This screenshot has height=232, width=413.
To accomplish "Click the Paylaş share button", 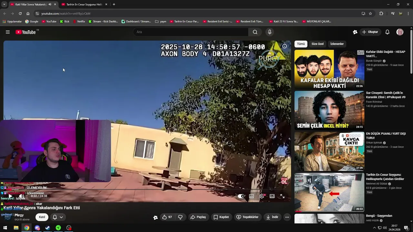I will coord(198,217).
